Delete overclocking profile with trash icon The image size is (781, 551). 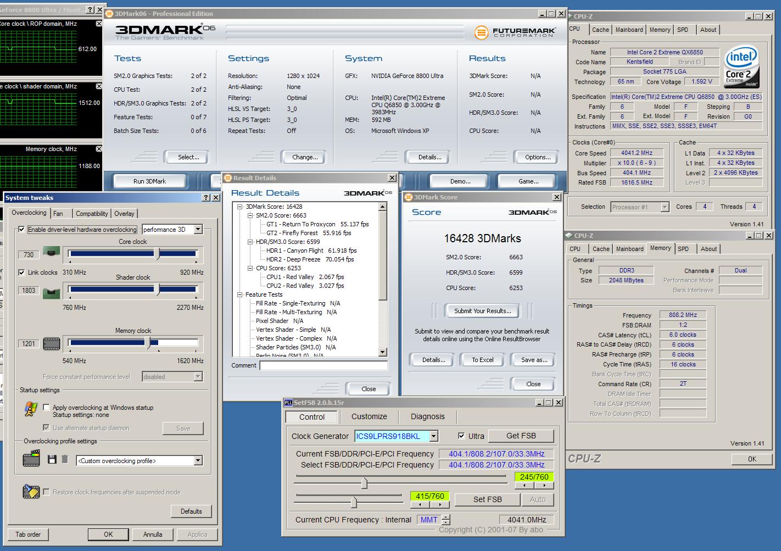pyautogui.click(x=64, y=459)
